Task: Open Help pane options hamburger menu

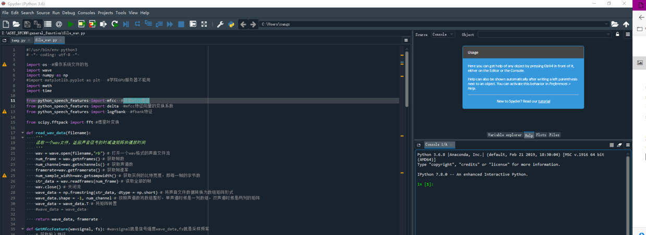Action: [628, 34]
